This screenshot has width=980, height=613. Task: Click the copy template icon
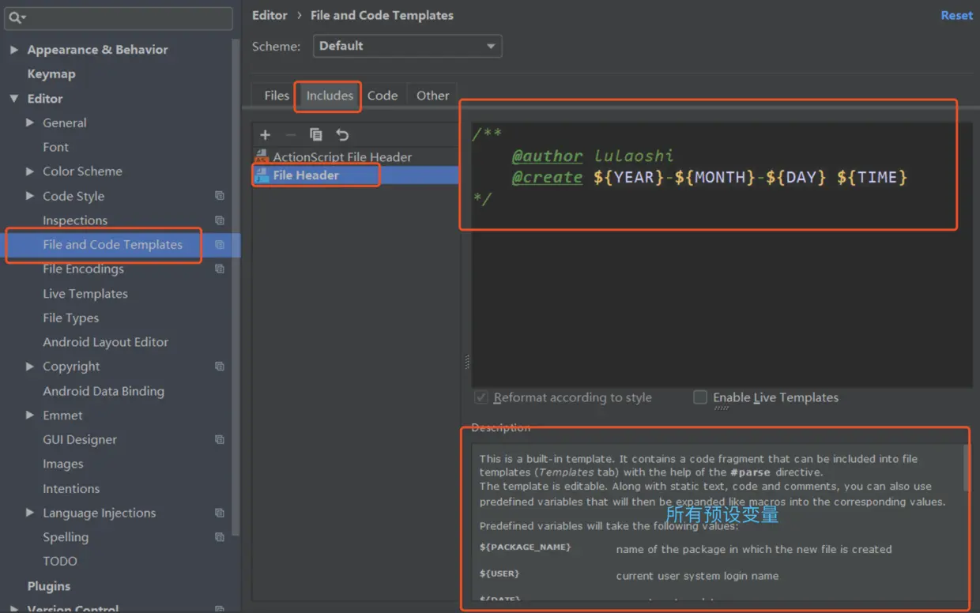click(x=316, y=135)
